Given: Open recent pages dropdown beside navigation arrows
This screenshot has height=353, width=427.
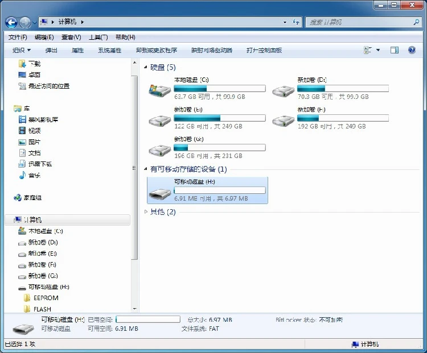Looking at the screenshot, I should (35, 23).
